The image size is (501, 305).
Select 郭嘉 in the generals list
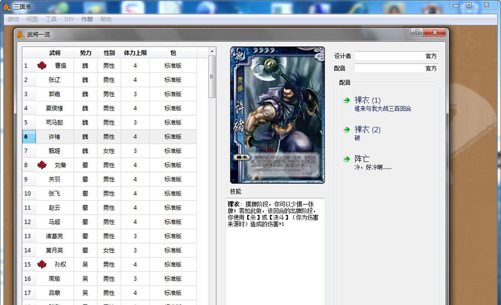[55, 94]
